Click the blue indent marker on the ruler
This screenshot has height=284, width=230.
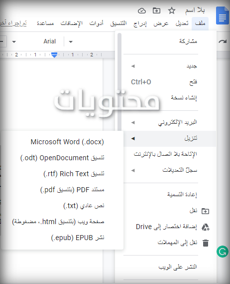(x=54, y=55)
